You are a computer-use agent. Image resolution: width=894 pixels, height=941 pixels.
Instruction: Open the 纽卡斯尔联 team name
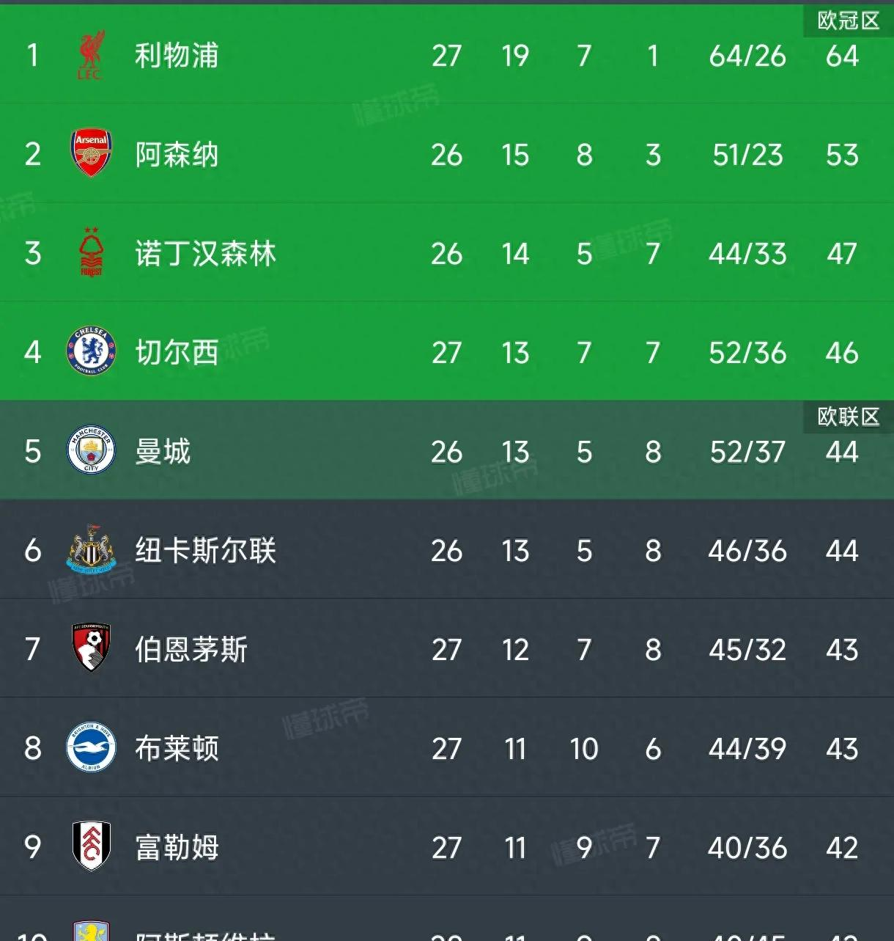click(x=205, y=551)
